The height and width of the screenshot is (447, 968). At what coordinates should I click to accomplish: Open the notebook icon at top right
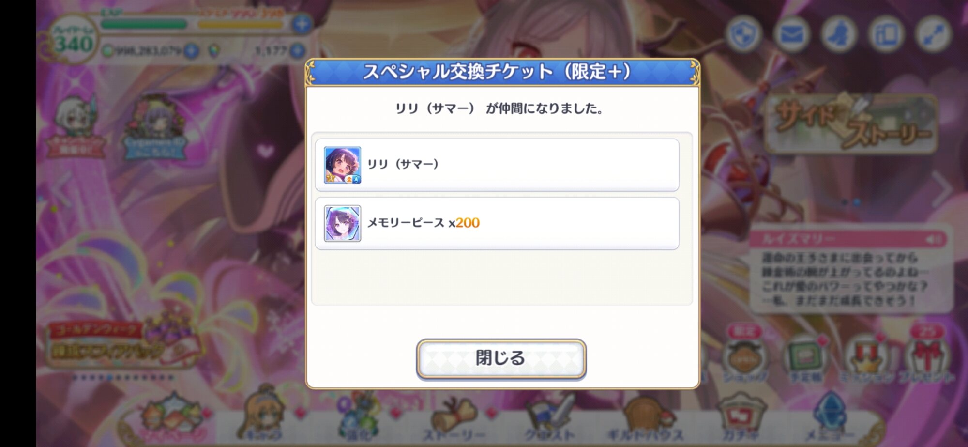tap(886, 35)
